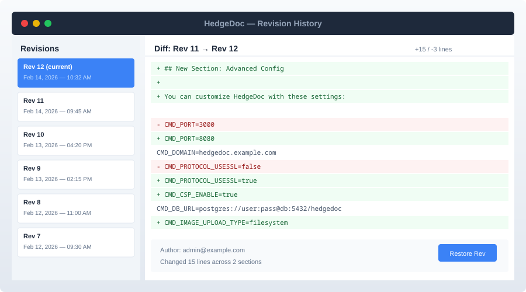Screen dimensions: 526x292
Task: Click the Revisions sidebar heading
Action: tap(40, 48)
